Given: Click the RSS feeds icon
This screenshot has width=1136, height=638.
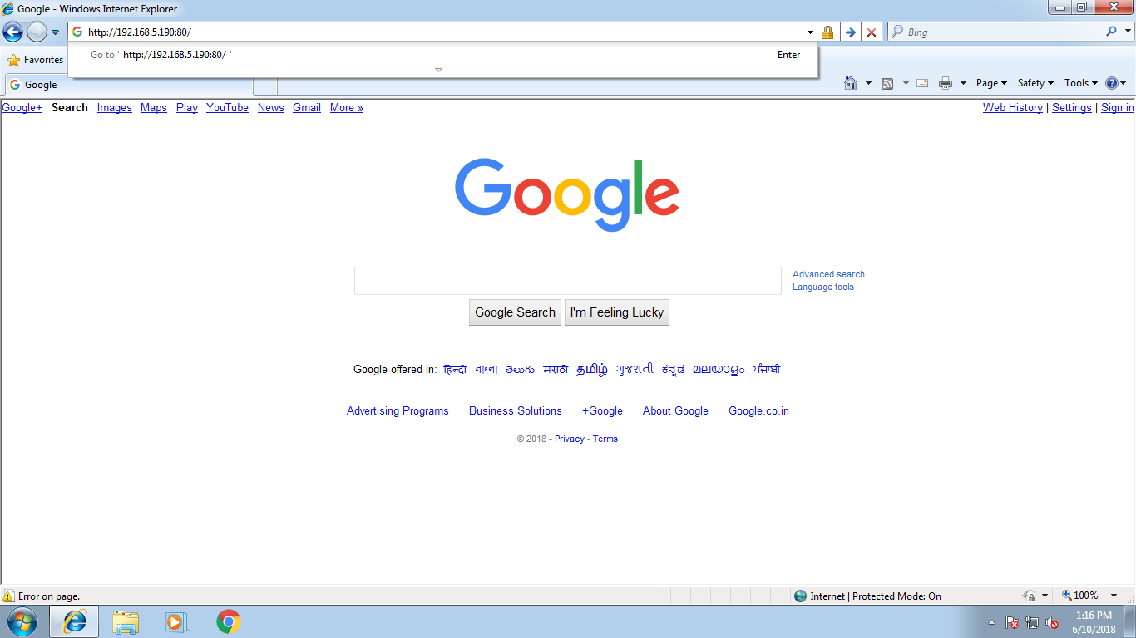Looking at the screenshot, I should 887,83.
